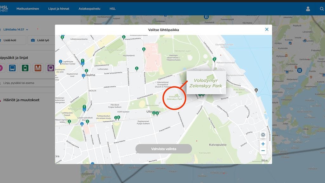The width and height of the screenshot is (325, 183).
Task: Center map on my current location
Action: coord(263,135)
